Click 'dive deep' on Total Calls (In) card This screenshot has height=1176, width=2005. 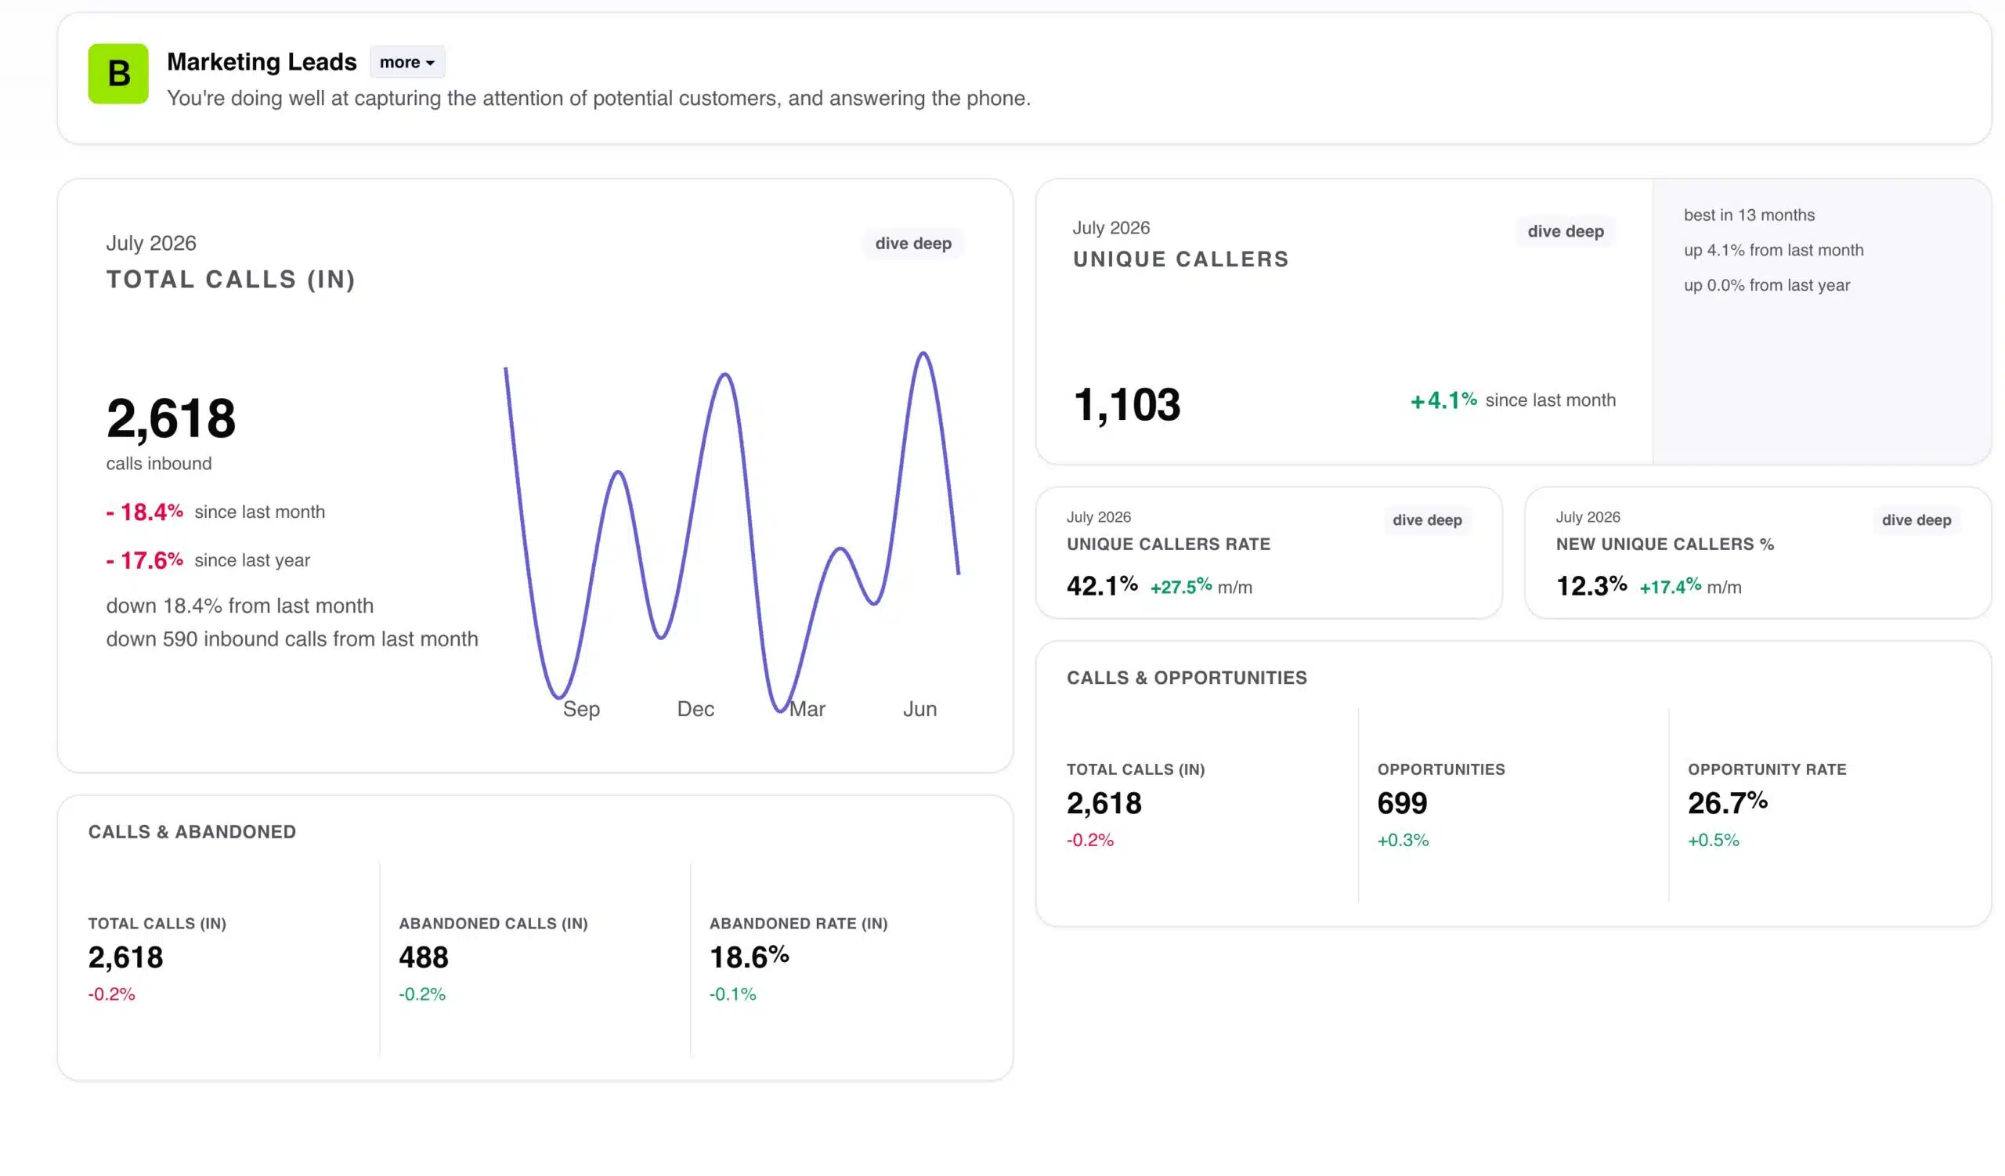click(912, 244)
